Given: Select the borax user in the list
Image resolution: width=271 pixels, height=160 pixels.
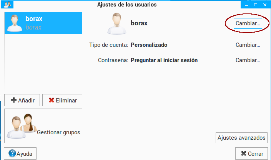Looking at the screenshot, I should [x=43, y=23].
